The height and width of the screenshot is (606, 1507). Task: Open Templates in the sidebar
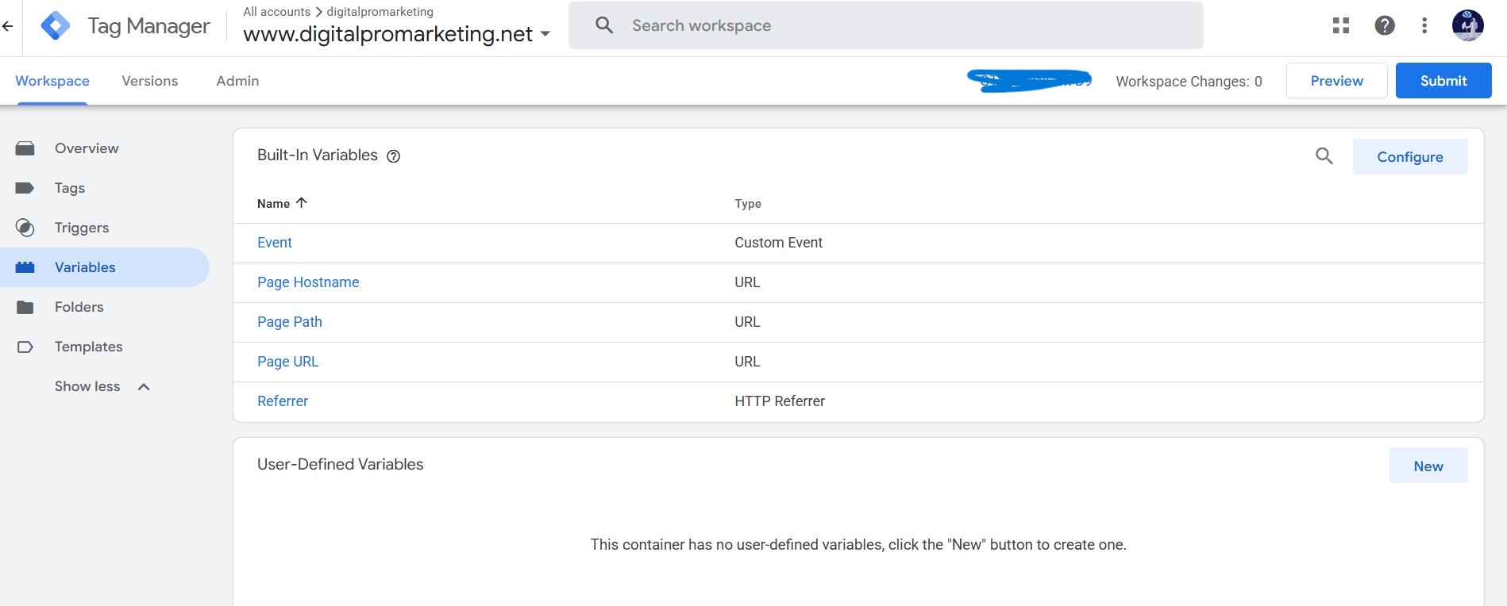point(89,347)
